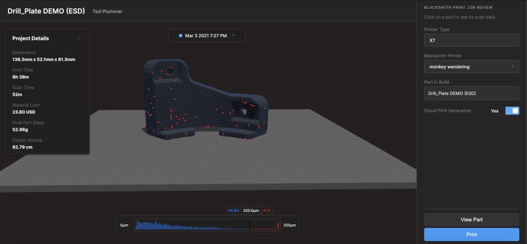Click the 0µm histogram minimum label
Screen dimensions: 527x244
[124, 225]
